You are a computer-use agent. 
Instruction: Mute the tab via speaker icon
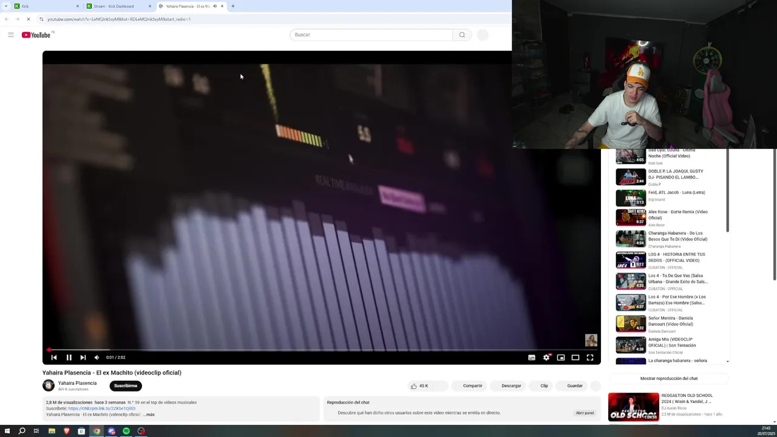point(214,6)
